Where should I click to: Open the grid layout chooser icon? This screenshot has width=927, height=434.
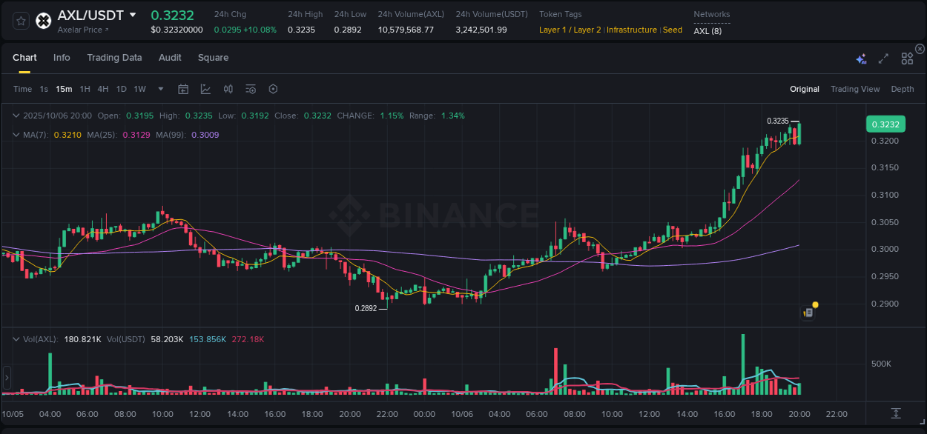pyautogui.click(x=907, y=59)
